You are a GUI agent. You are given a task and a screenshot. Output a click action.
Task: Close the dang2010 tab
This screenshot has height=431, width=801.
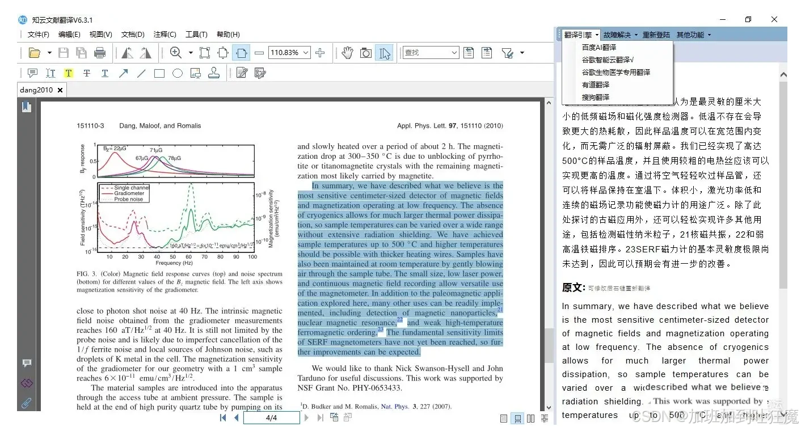point(60,90)
